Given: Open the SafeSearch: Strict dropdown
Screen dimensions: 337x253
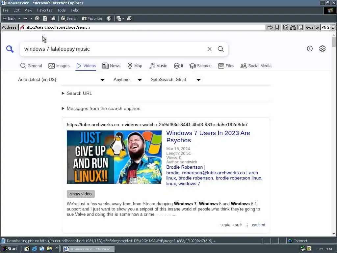Looking at the screenshot, I should pos(176,80).
